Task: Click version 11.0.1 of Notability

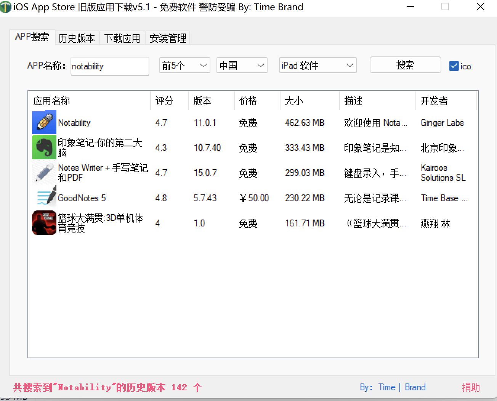Action: click(205, 123)
